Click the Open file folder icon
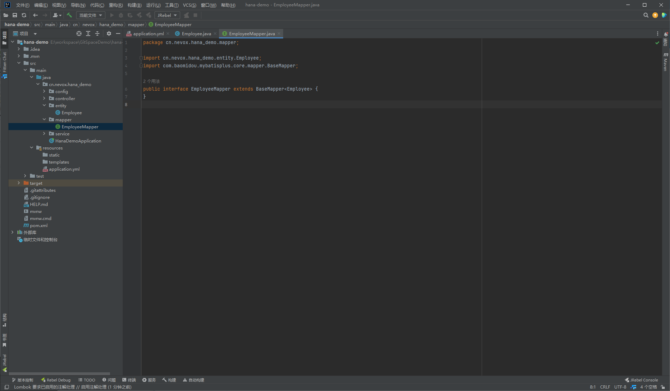670x391 pixels. (6, 15)
